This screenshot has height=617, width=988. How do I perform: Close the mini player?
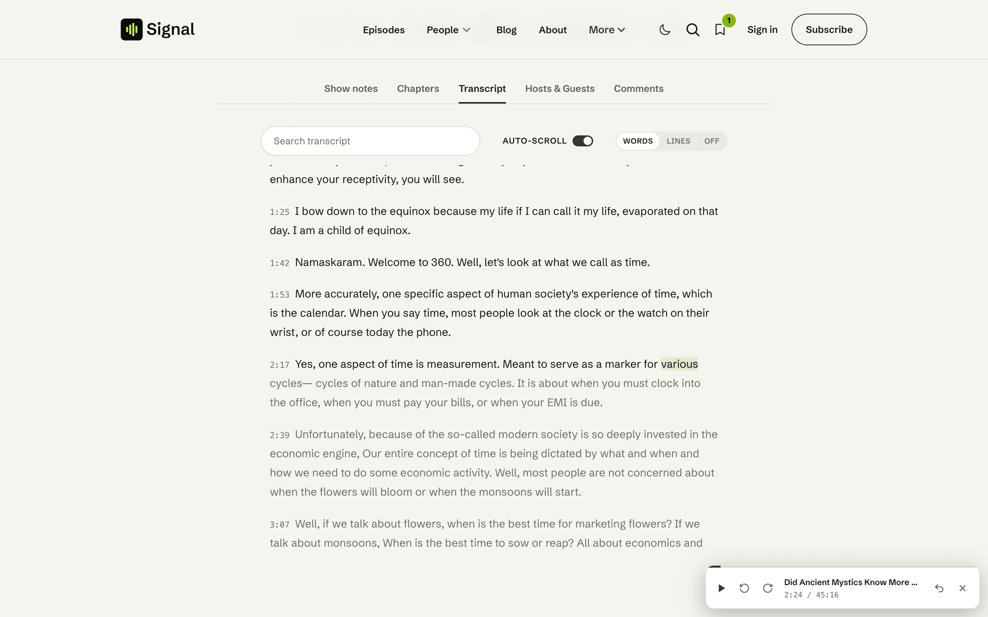point(963,588)
